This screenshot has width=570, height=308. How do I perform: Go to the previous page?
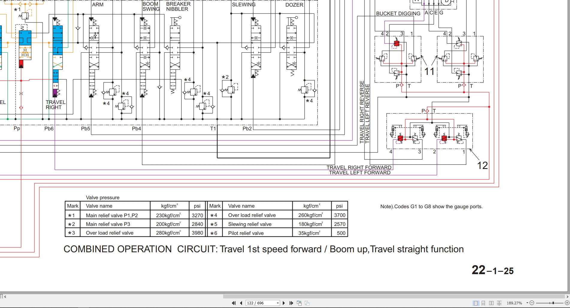click(241, 303)
